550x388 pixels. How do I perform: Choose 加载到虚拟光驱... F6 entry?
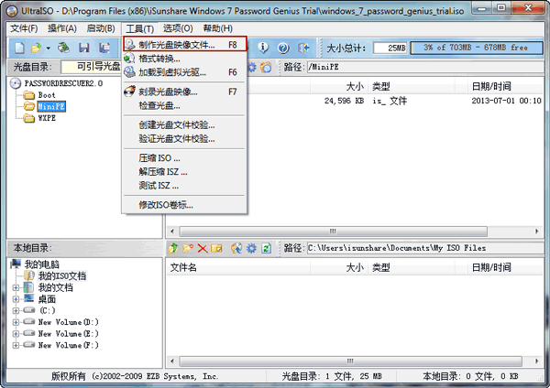[x=184, y=72]
